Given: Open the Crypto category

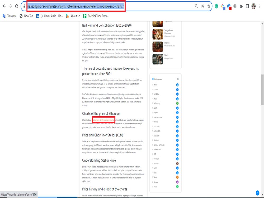Looking at the screenshot, I should (x=155, y=112).
